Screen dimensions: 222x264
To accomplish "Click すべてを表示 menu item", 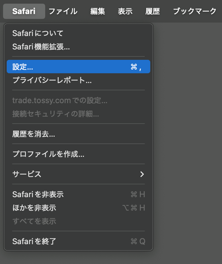I will pyautogui.click(x=34, y=221).
